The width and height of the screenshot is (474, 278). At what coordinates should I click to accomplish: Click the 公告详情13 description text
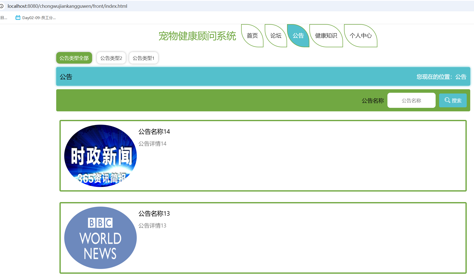click(152, 226)
